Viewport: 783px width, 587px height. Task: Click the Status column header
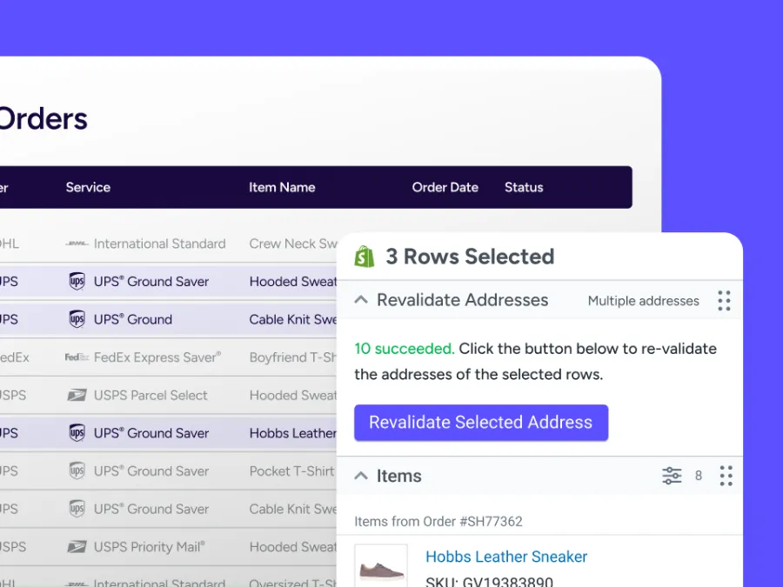(x=524, y=187)
